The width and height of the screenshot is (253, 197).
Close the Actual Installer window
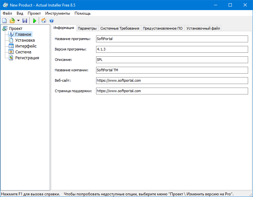pyautogui.click(x=245, y=5)
